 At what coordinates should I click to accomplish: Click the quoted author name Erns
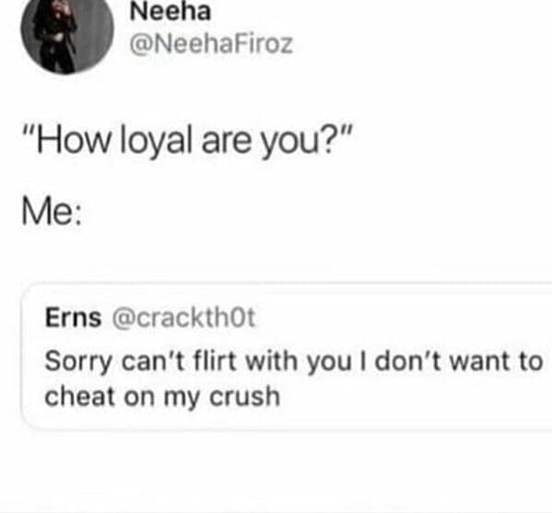pyautogui.click(x=73, y=317)
